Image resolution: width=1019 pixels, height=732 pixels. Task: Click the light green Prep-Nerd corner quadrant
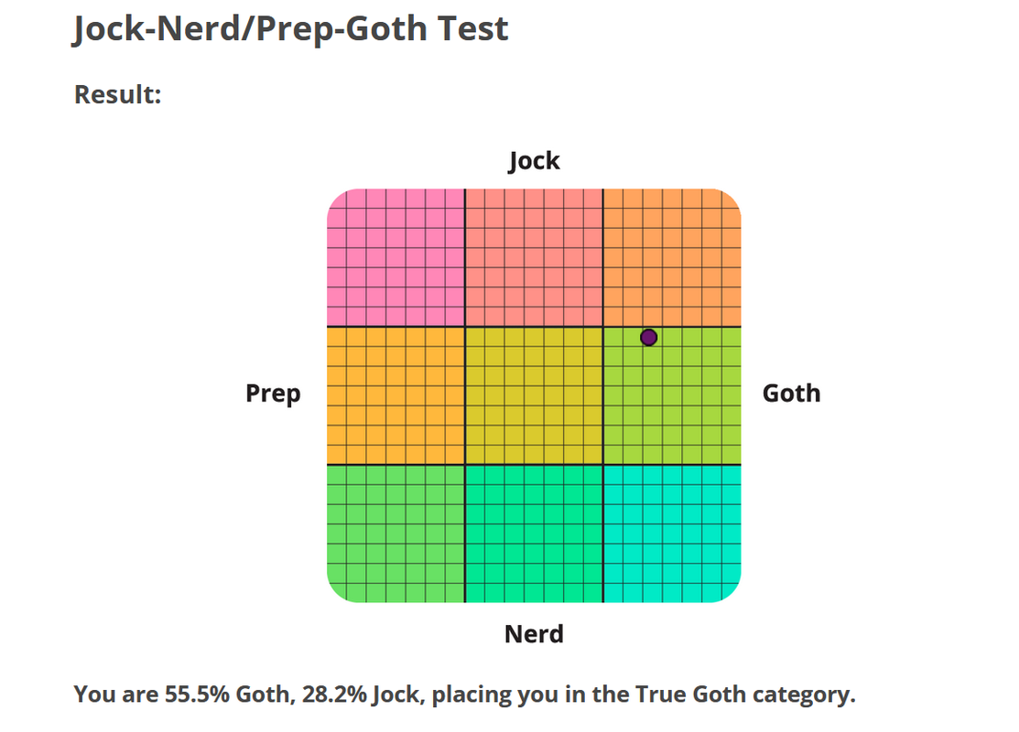[x=396, y=533]
